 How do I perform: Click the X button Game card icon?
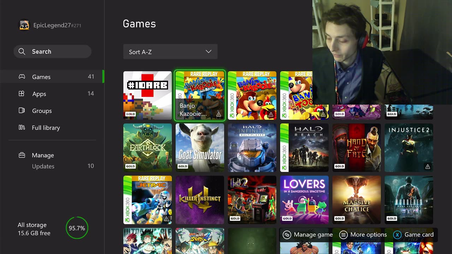(397, 235)
